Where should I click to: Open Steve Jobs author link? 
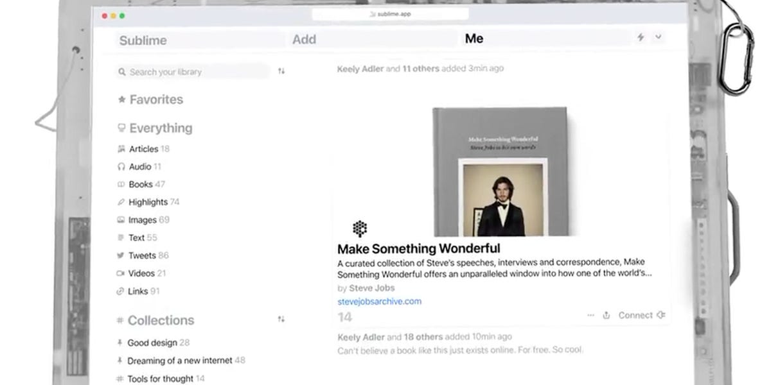(x=372, y=288)
